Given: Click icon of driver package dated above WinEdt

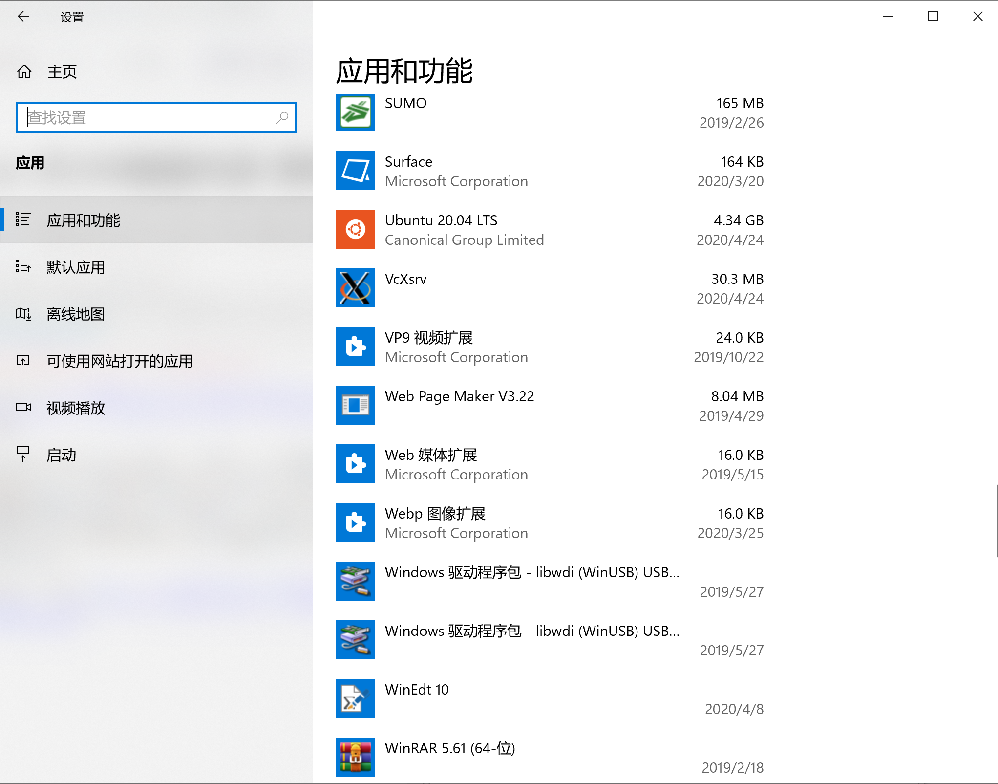Looking at the screenshot, I should (x=356, y=640).
